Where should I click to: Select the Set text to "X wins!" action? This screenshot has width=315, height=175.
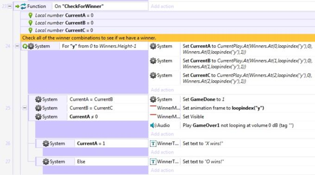tap(203, 144)
